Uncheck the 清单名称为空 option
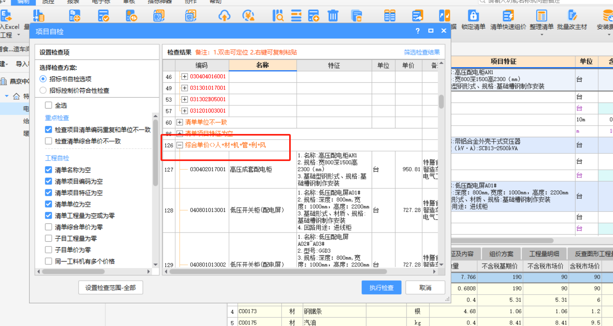This screenshot has width=613, height=326. point(49,170)
